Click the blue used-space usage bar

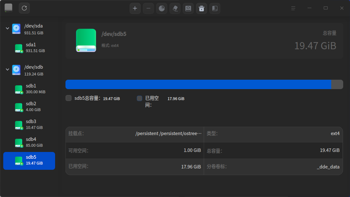point(198,84)
